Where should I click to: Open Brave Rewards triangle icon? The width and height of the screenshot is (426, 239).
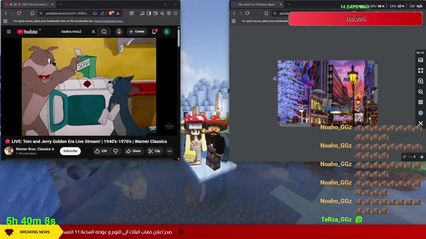coord(118,13)
